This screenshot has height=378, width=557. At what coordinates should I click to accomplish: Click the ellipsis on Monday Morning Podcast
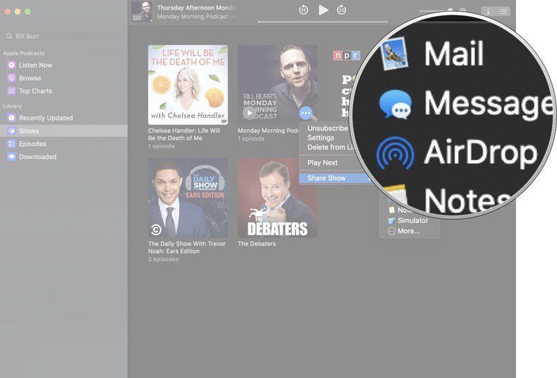point(305,112)
